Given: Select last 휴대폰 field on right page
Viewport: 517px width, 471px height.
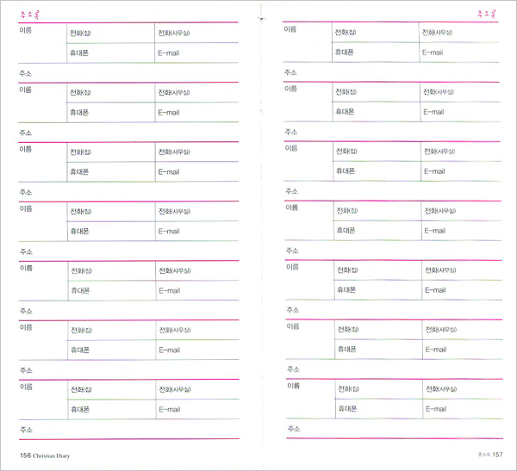Looking at the screenshot, I should (379, 409).
